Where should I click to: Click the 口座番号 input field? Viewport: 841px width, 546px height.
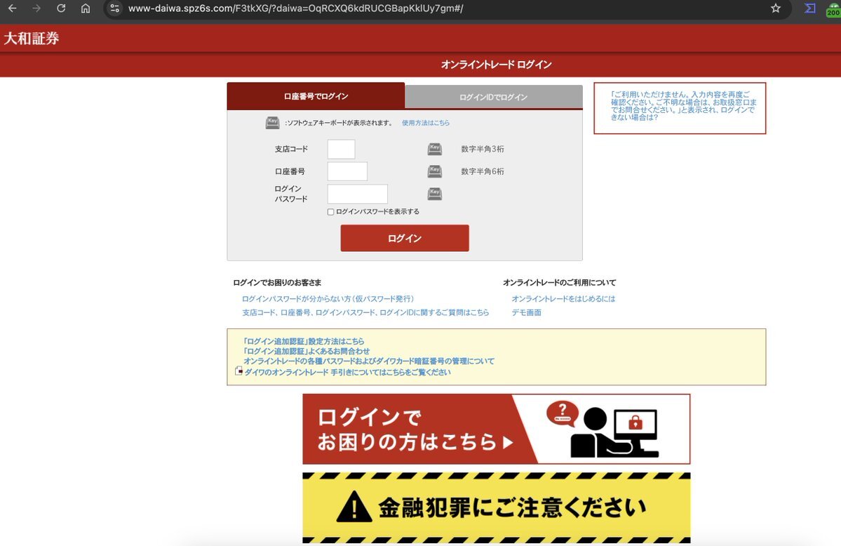(348, 171)
